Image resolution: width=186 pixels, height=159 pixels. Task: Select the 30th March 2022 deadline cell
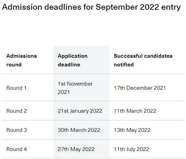(x=79, y=130)
